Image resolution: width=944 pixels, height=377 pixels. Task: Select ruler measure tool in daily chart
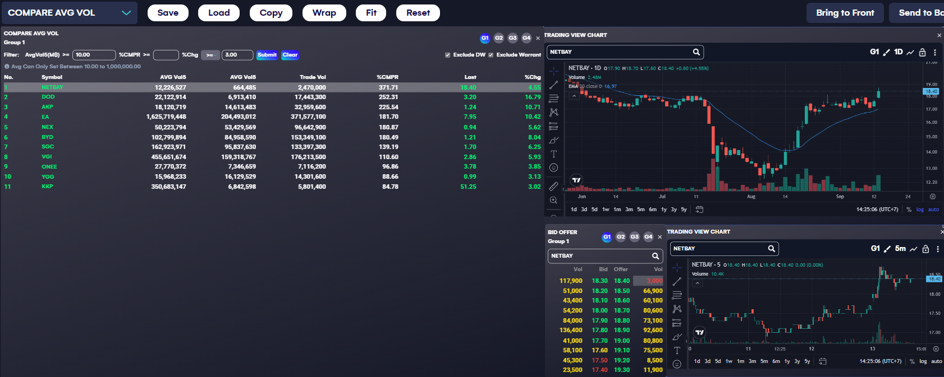(x=553, y=186)
